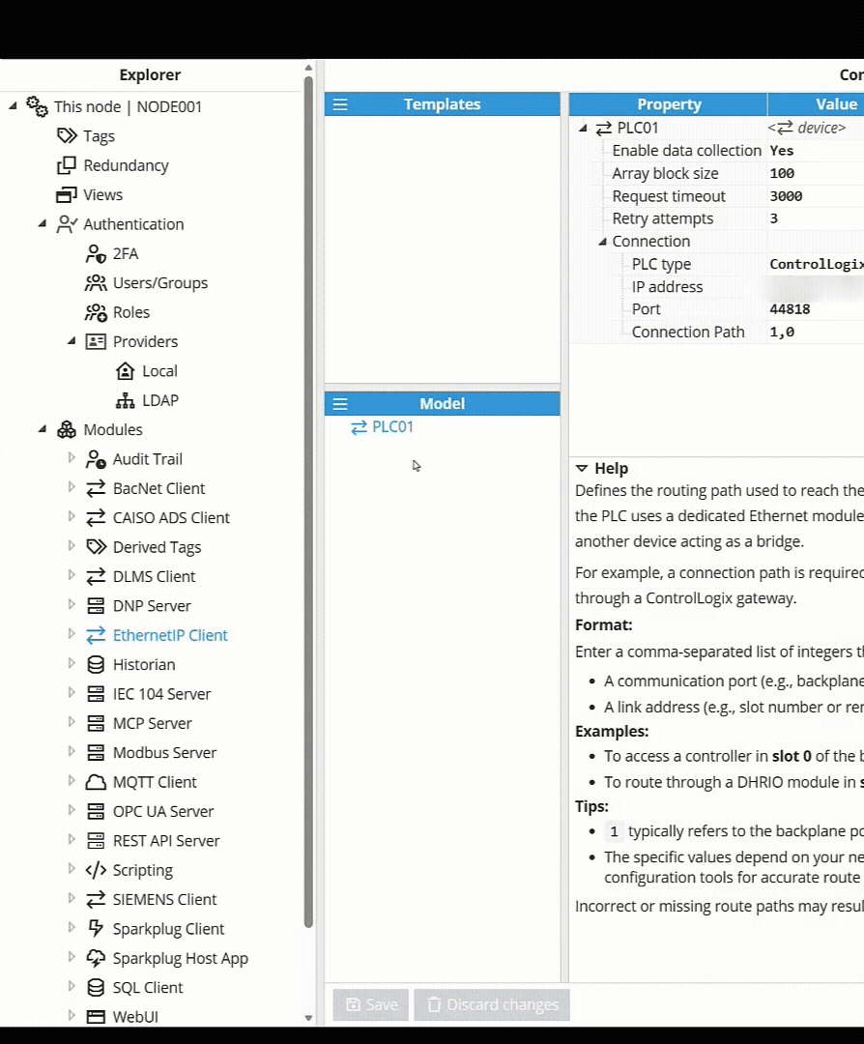Open the Templates panel hamburger menu

[x=340, y=104]
